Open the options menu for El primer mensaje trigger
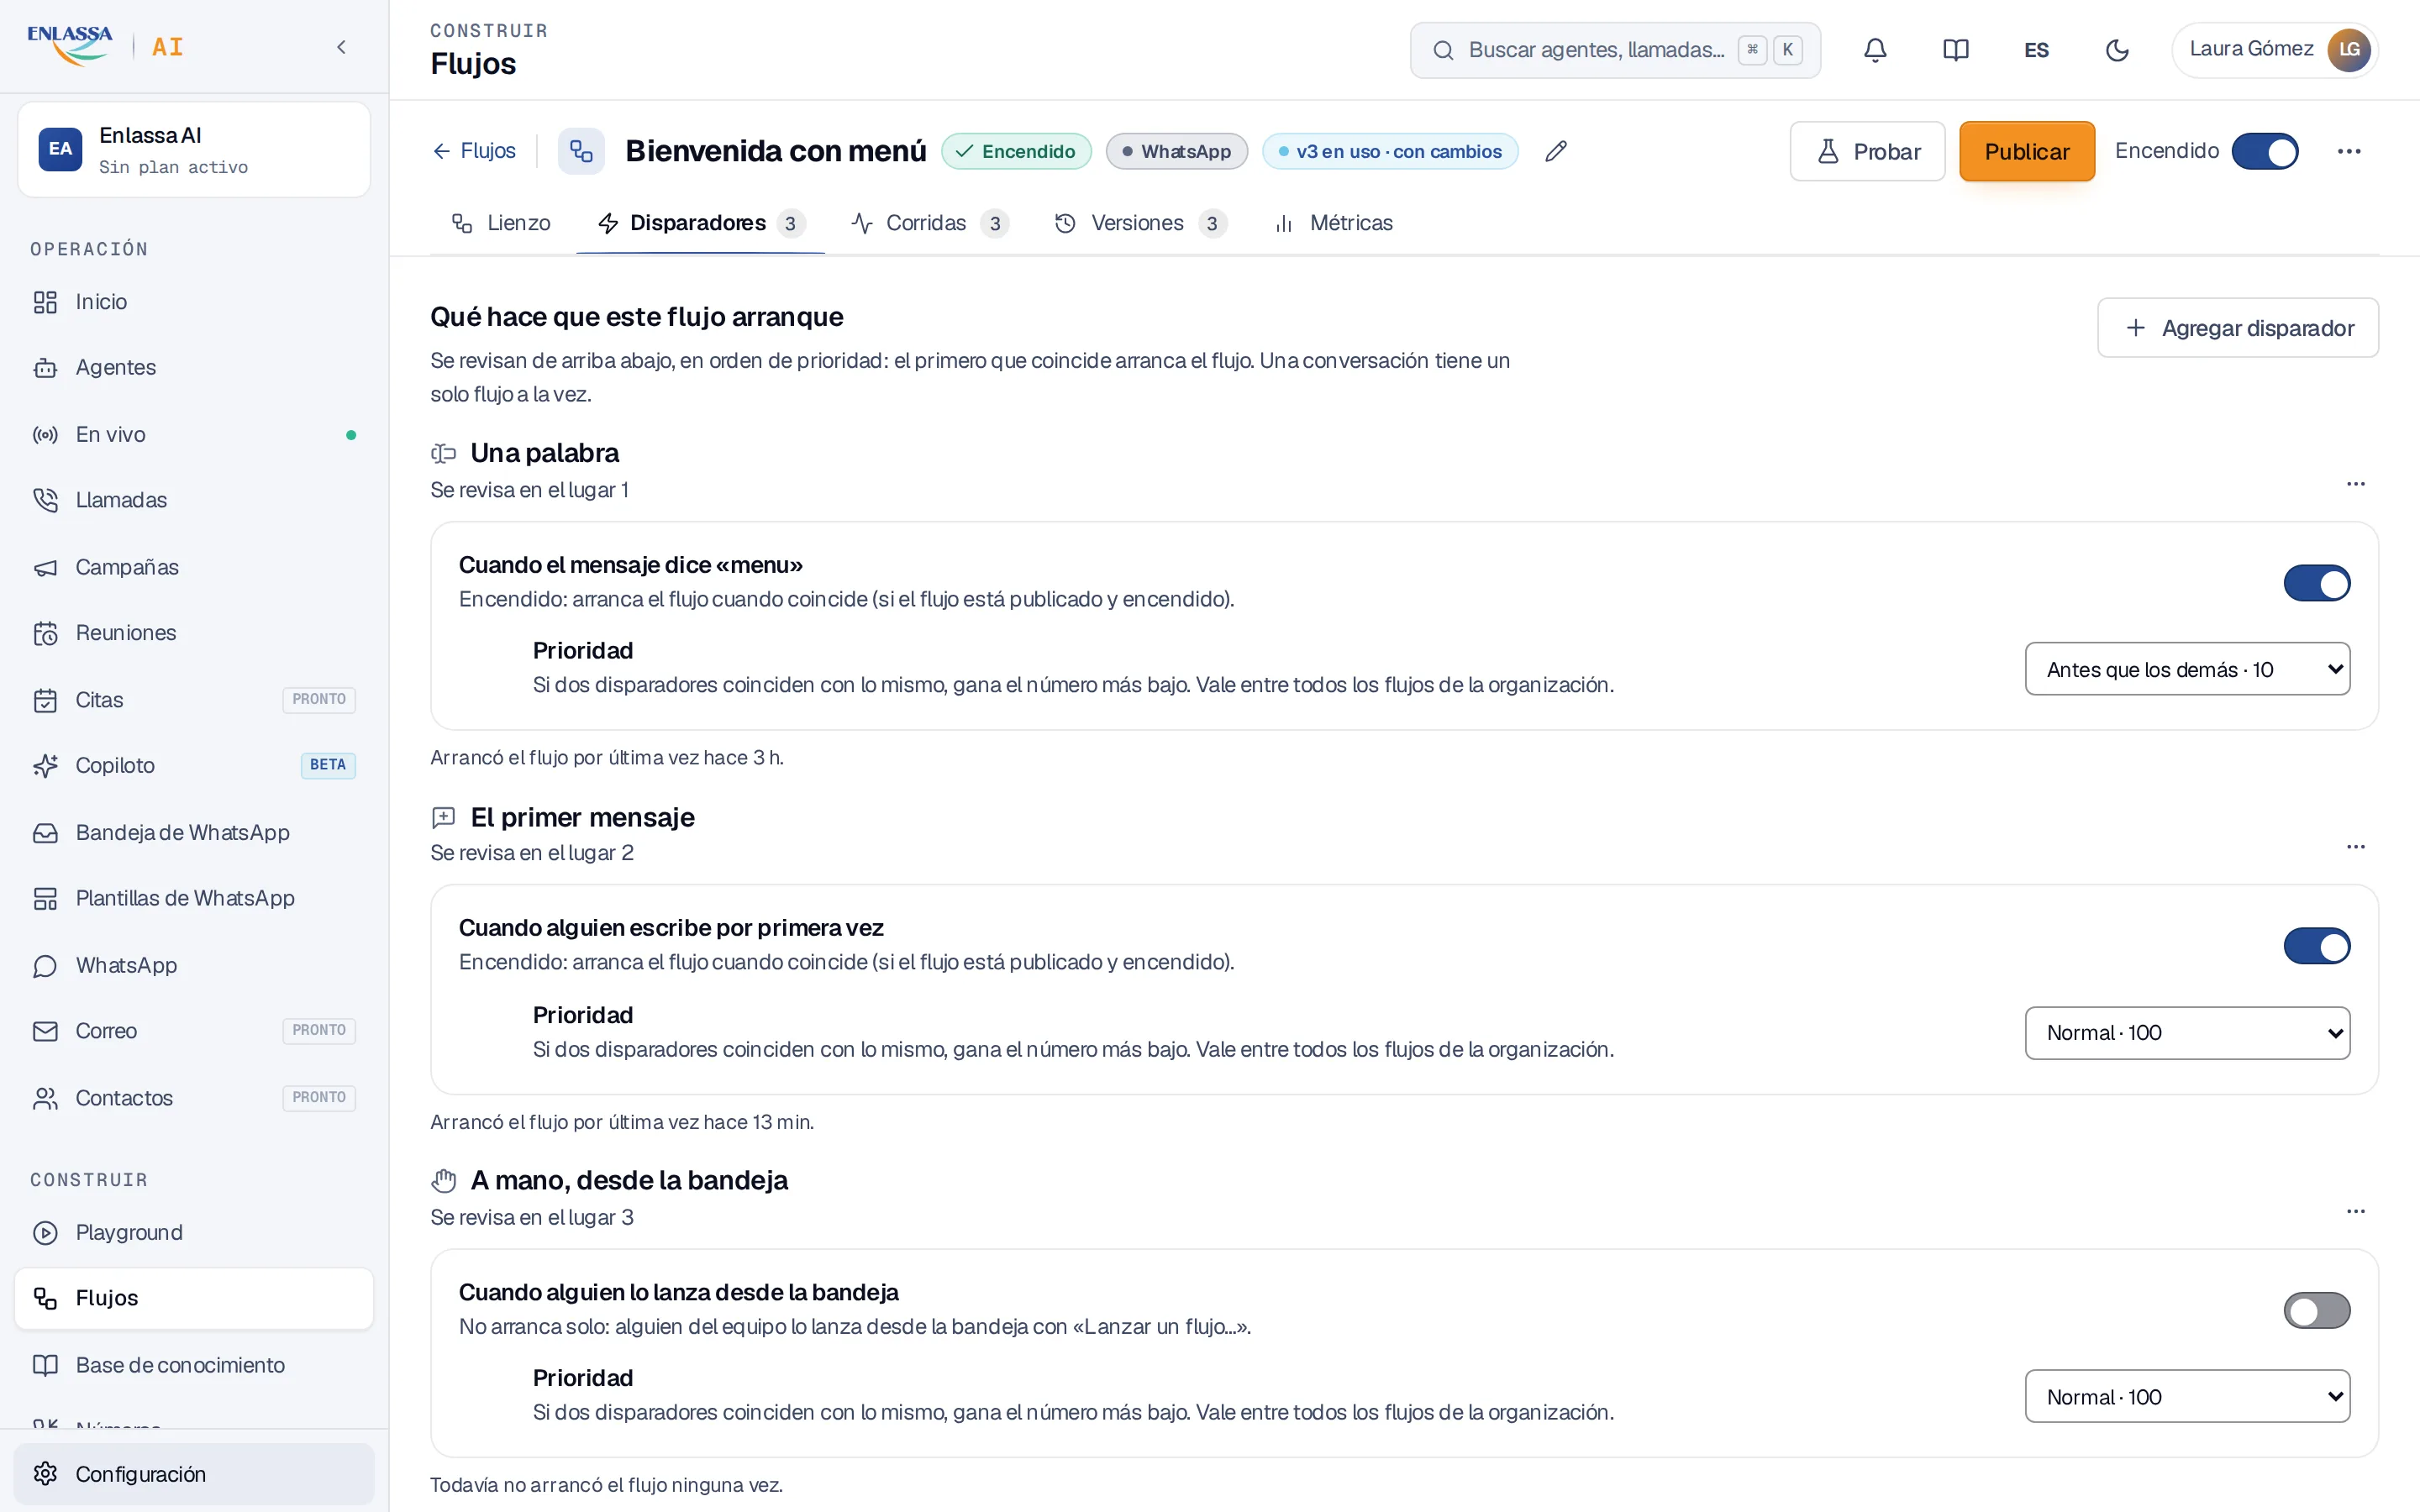Screen dimensions: 2420x1512 pyautogui.click(x=2355, y=847)
